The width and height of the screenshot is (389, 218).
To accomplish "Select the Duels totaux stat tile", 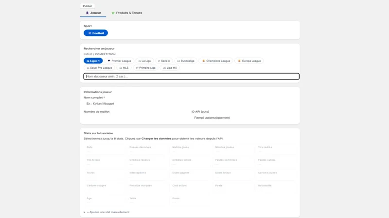I will [233, 175].
